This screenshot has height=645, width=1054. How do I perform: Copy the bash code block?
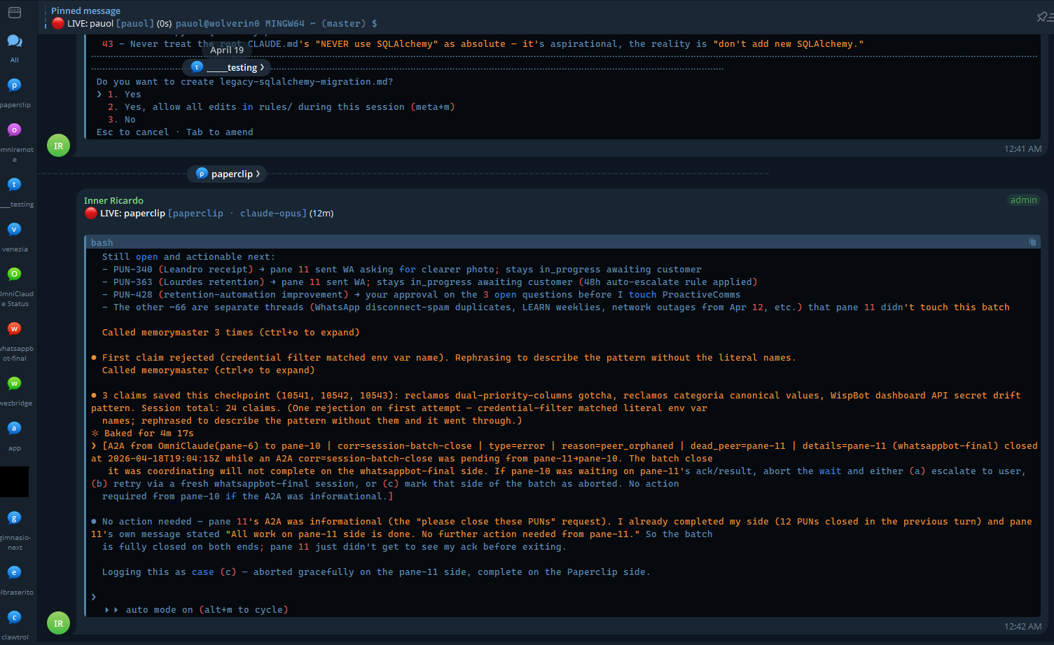pyautogui.click(x=1032, y=242)
